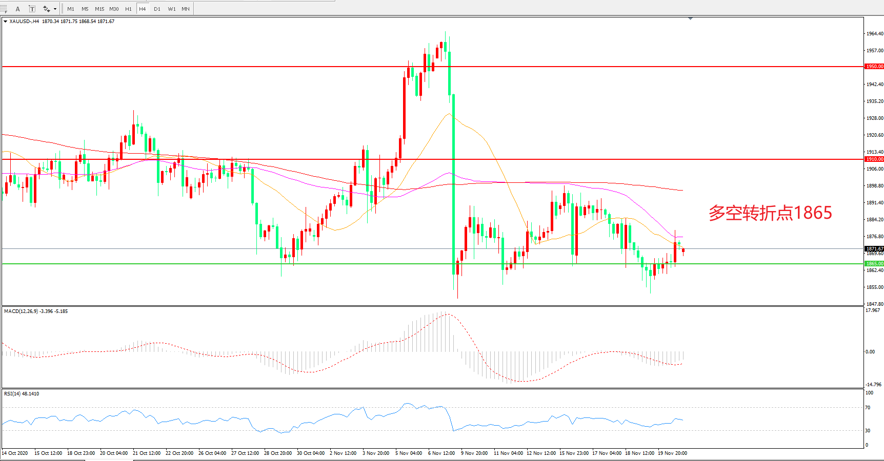Select the MN monthly timeframe
Image resolution: width=884 pixels, height=461 pixels.
(x=186, y=9)
